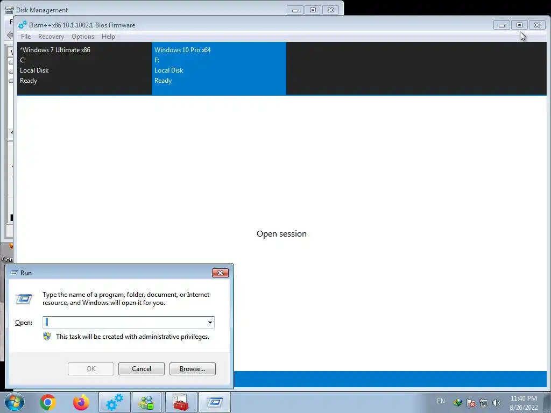The width and height of the screenshot is (551, 413).
Task: Minimize the Disk Management window
Action: pos(295,10)
